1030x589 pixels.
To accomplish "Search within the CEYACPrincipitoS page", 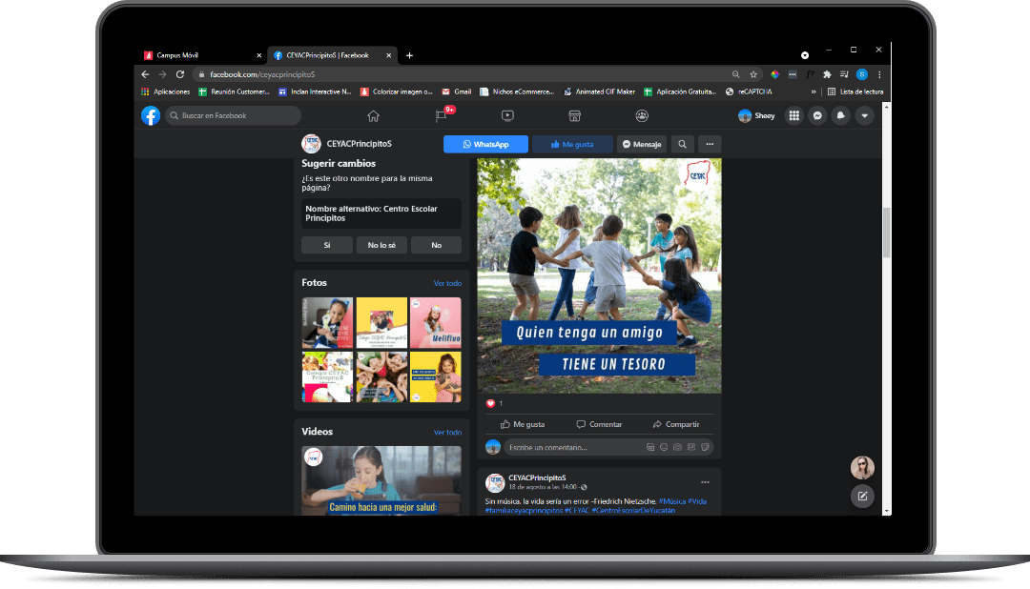I will pyautogui.click(x=683, y=145).
